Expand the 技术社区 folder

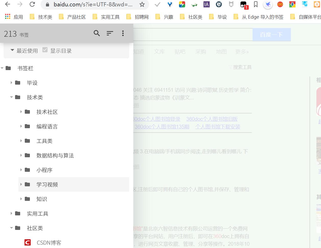point(21,112)
